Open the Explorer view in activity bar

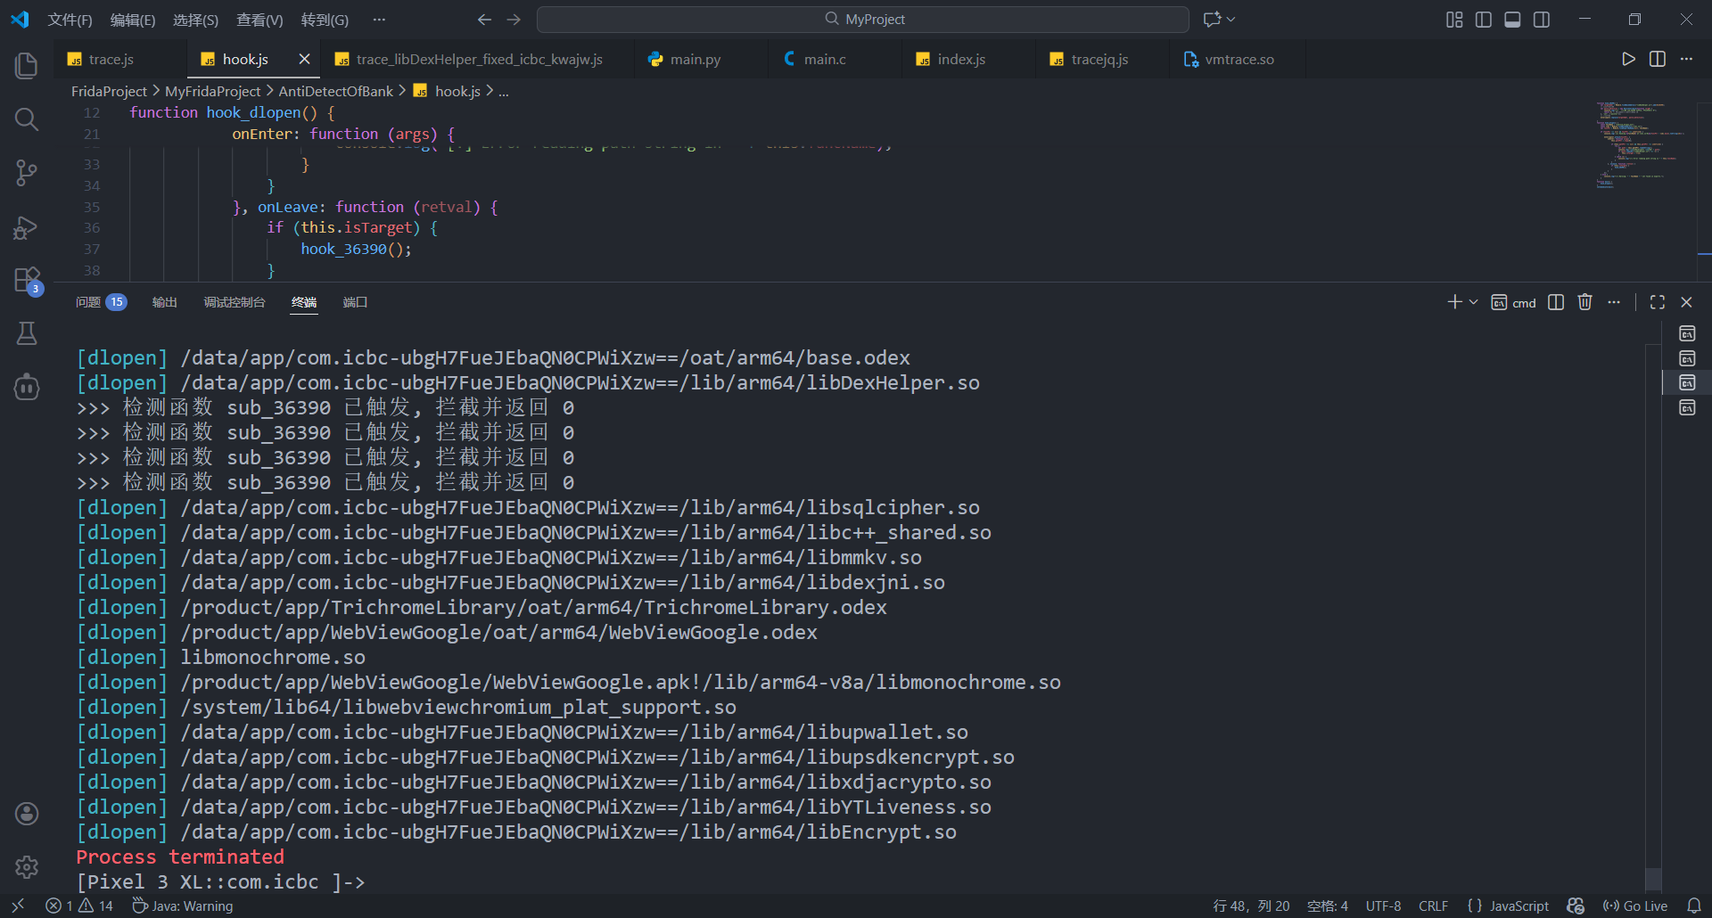click(27, 65)
